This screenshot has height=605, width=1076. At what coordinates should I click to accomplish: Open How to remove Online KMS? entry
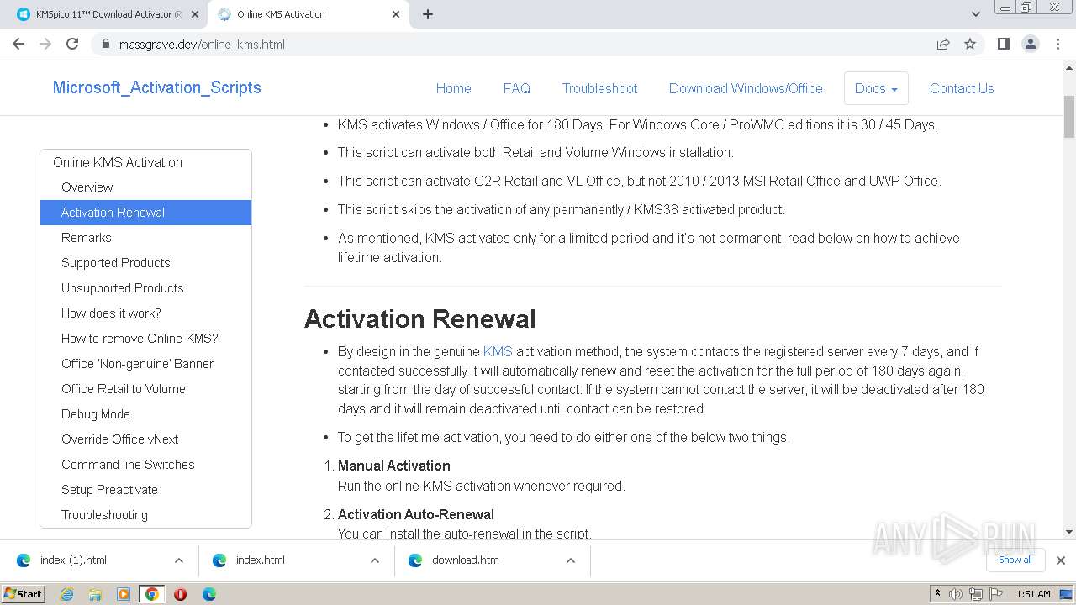(140, 339)
